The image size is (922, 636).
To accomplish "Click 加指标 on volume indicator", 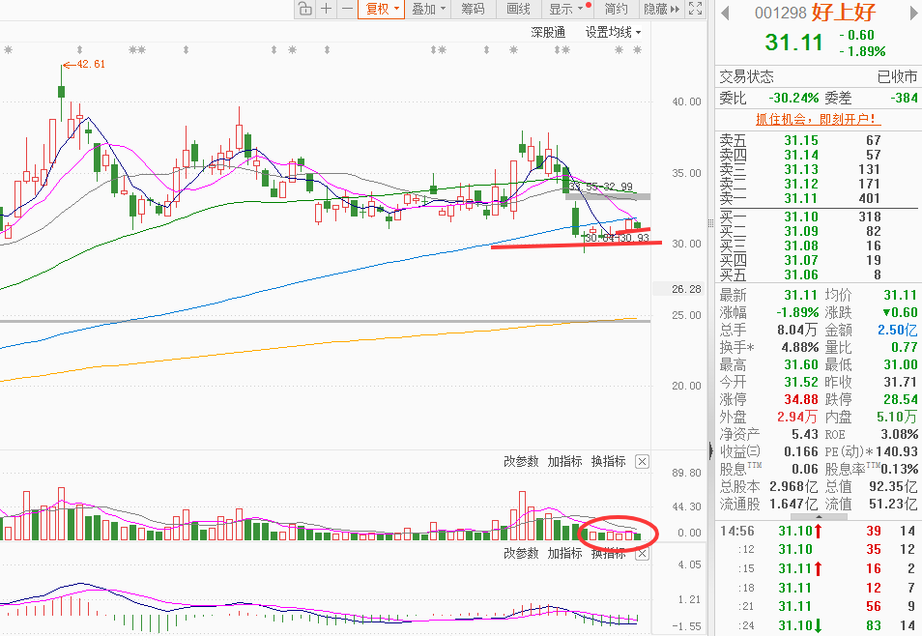I will pyautogui.click(x=565, y=461).
